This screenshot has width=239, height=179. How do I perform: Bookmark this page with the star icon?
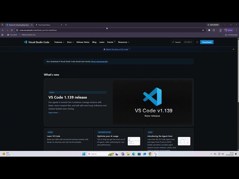point(203,30)
